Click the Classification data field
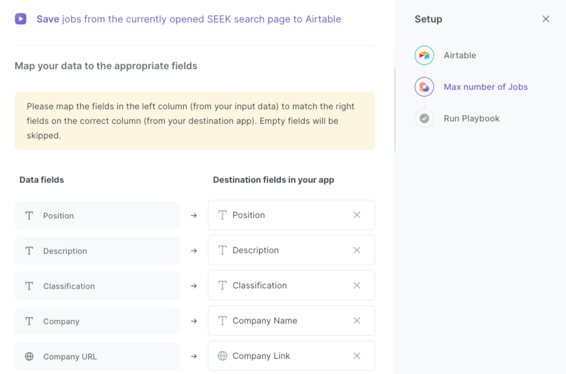 coord(97,286)
